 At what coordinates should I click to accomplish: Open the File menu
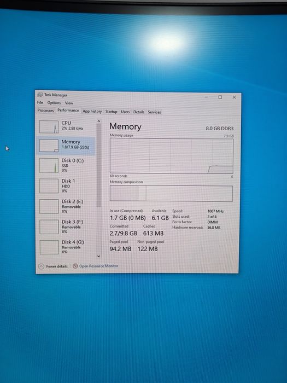tap(40, 102)
